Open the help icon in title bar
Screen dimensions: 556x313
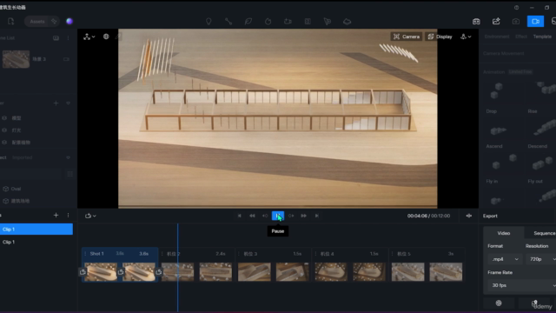[x=517, y=8]
